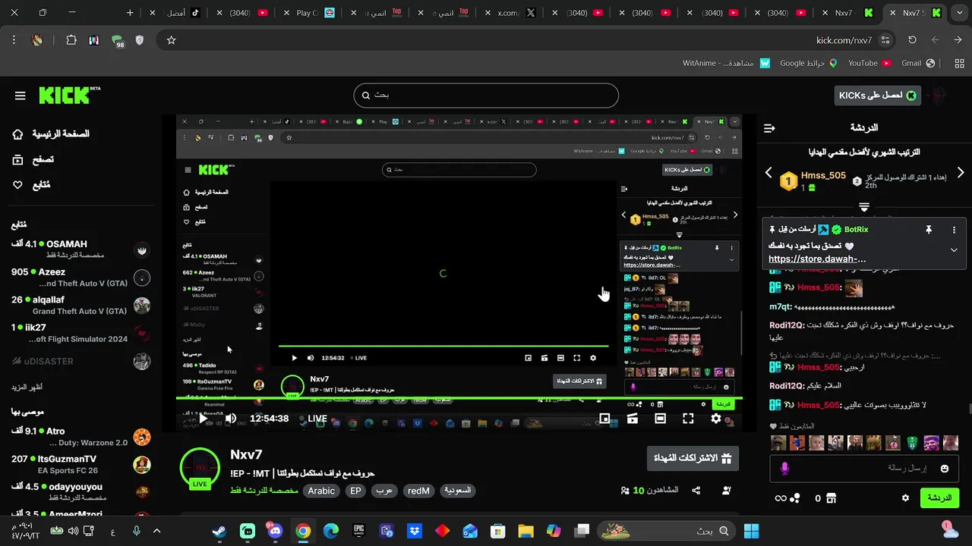972x546 pixels.
Task: Bookmark this page with star icon
Action: (x=171, y=40)
